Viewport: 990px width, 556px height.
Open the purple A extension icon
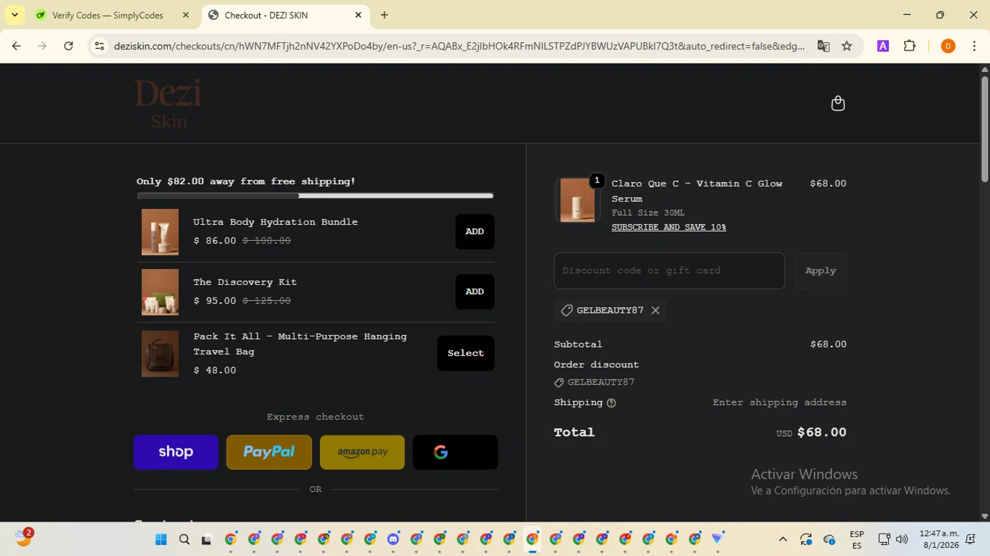[883, 46]
